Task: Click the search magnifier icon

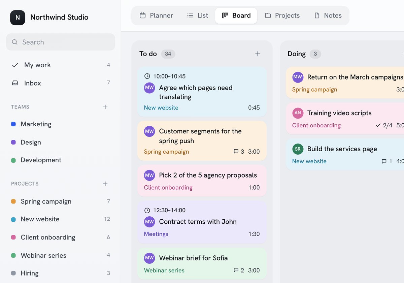Action: click(14, 42)
